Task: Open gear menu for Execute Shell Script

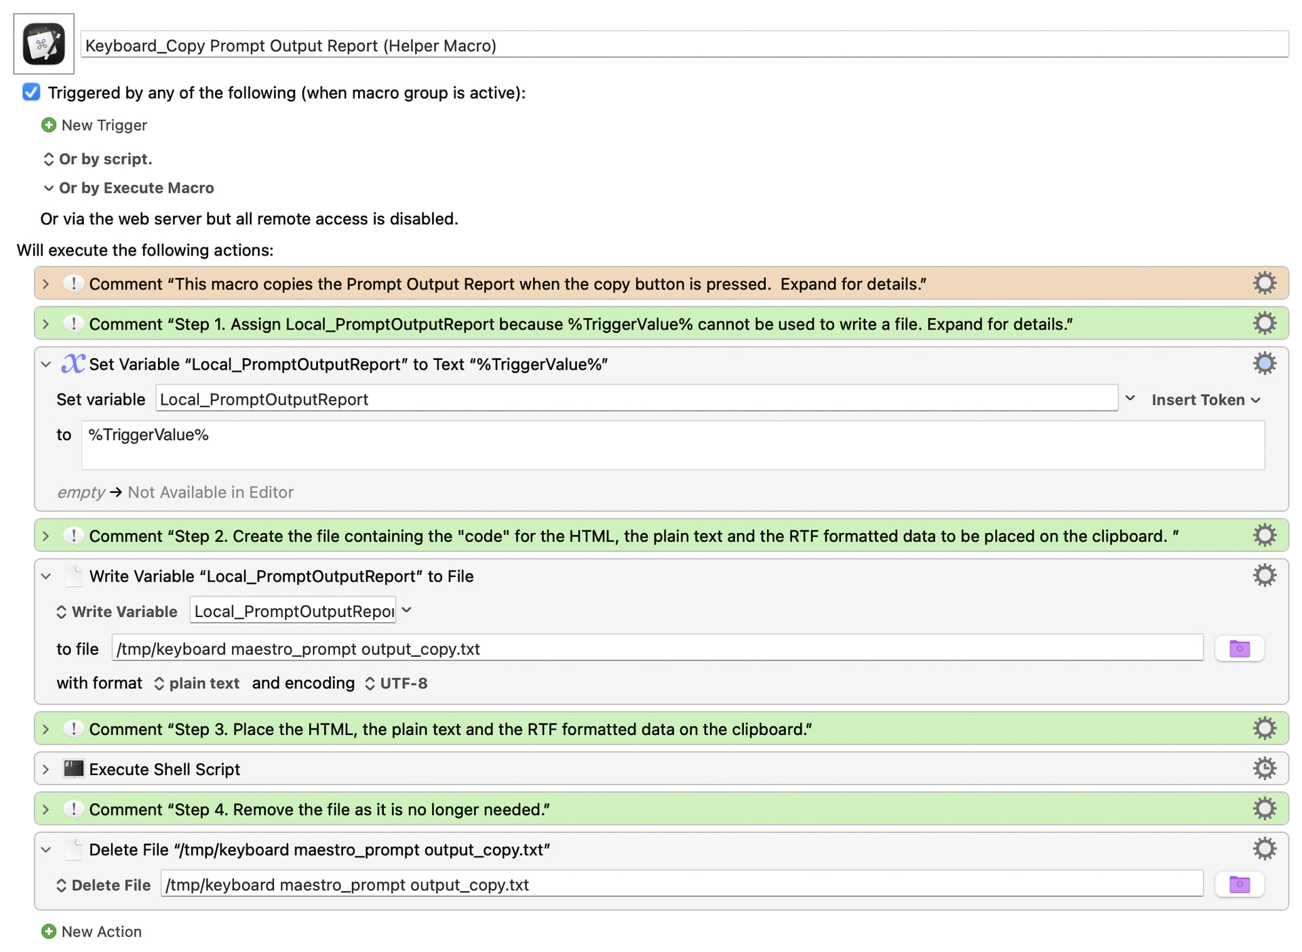Action: coord(1264,768)
